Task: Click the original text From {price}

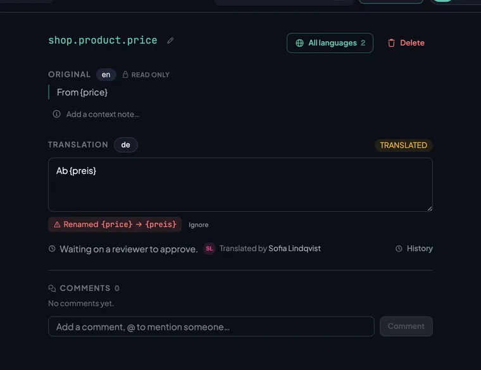Action: tap(82, 92)
